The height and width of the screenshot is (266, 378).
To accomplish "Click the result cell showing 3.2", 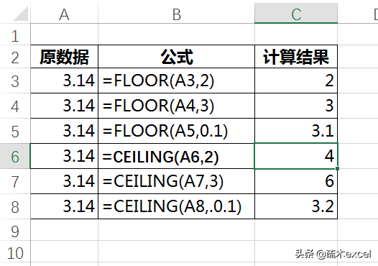I will (296, 206).
